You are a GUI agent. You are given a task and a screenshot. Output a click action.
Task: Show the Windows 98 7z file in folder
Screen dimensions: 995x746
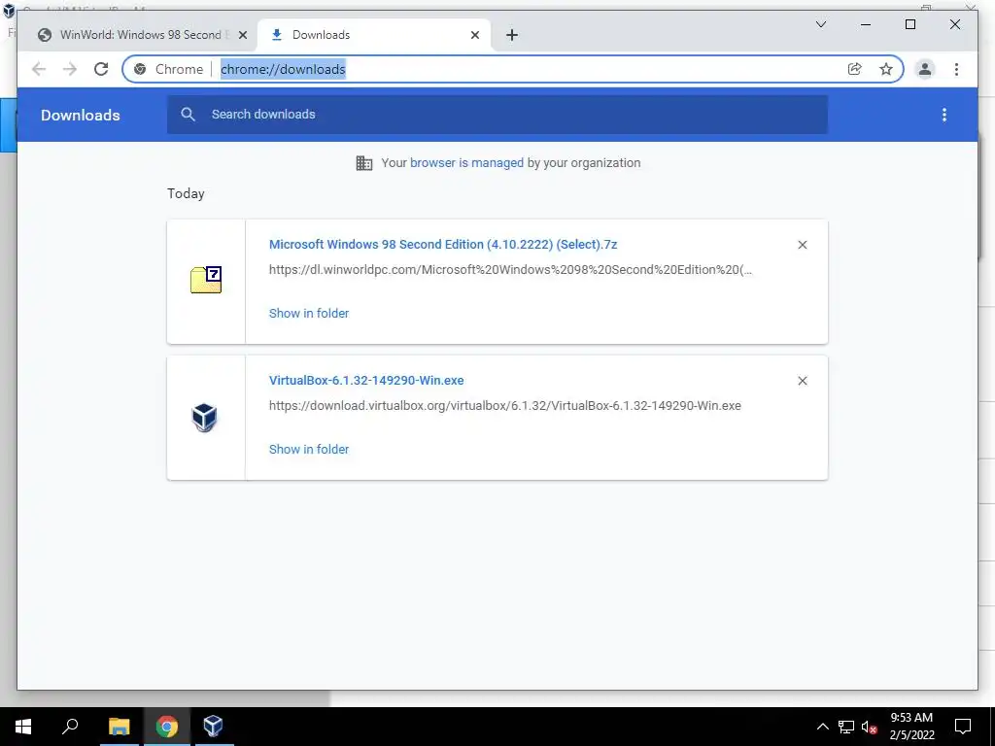coord(309,314)
